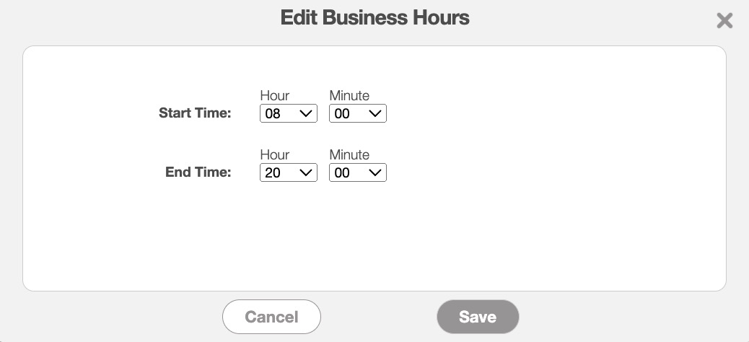Click the Minute label above End Time dropdown

click(349, 155)
